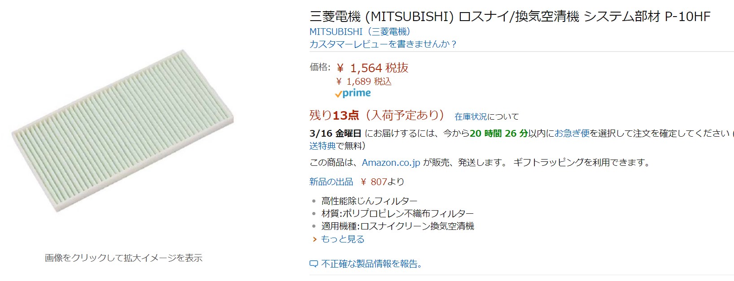The height and width of the screenshot is (281, 734).
Task: Click 不正確な製品情報を報告 link text
Action: click(x=372, y=264)
